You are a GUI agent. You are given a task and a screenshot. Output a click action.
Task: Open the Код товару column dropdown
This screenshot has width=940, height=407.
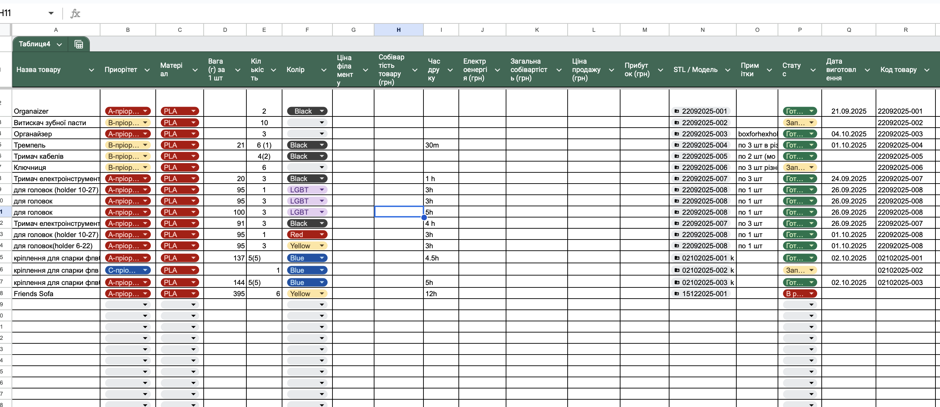pyautogui.click(x=927, y=70)
